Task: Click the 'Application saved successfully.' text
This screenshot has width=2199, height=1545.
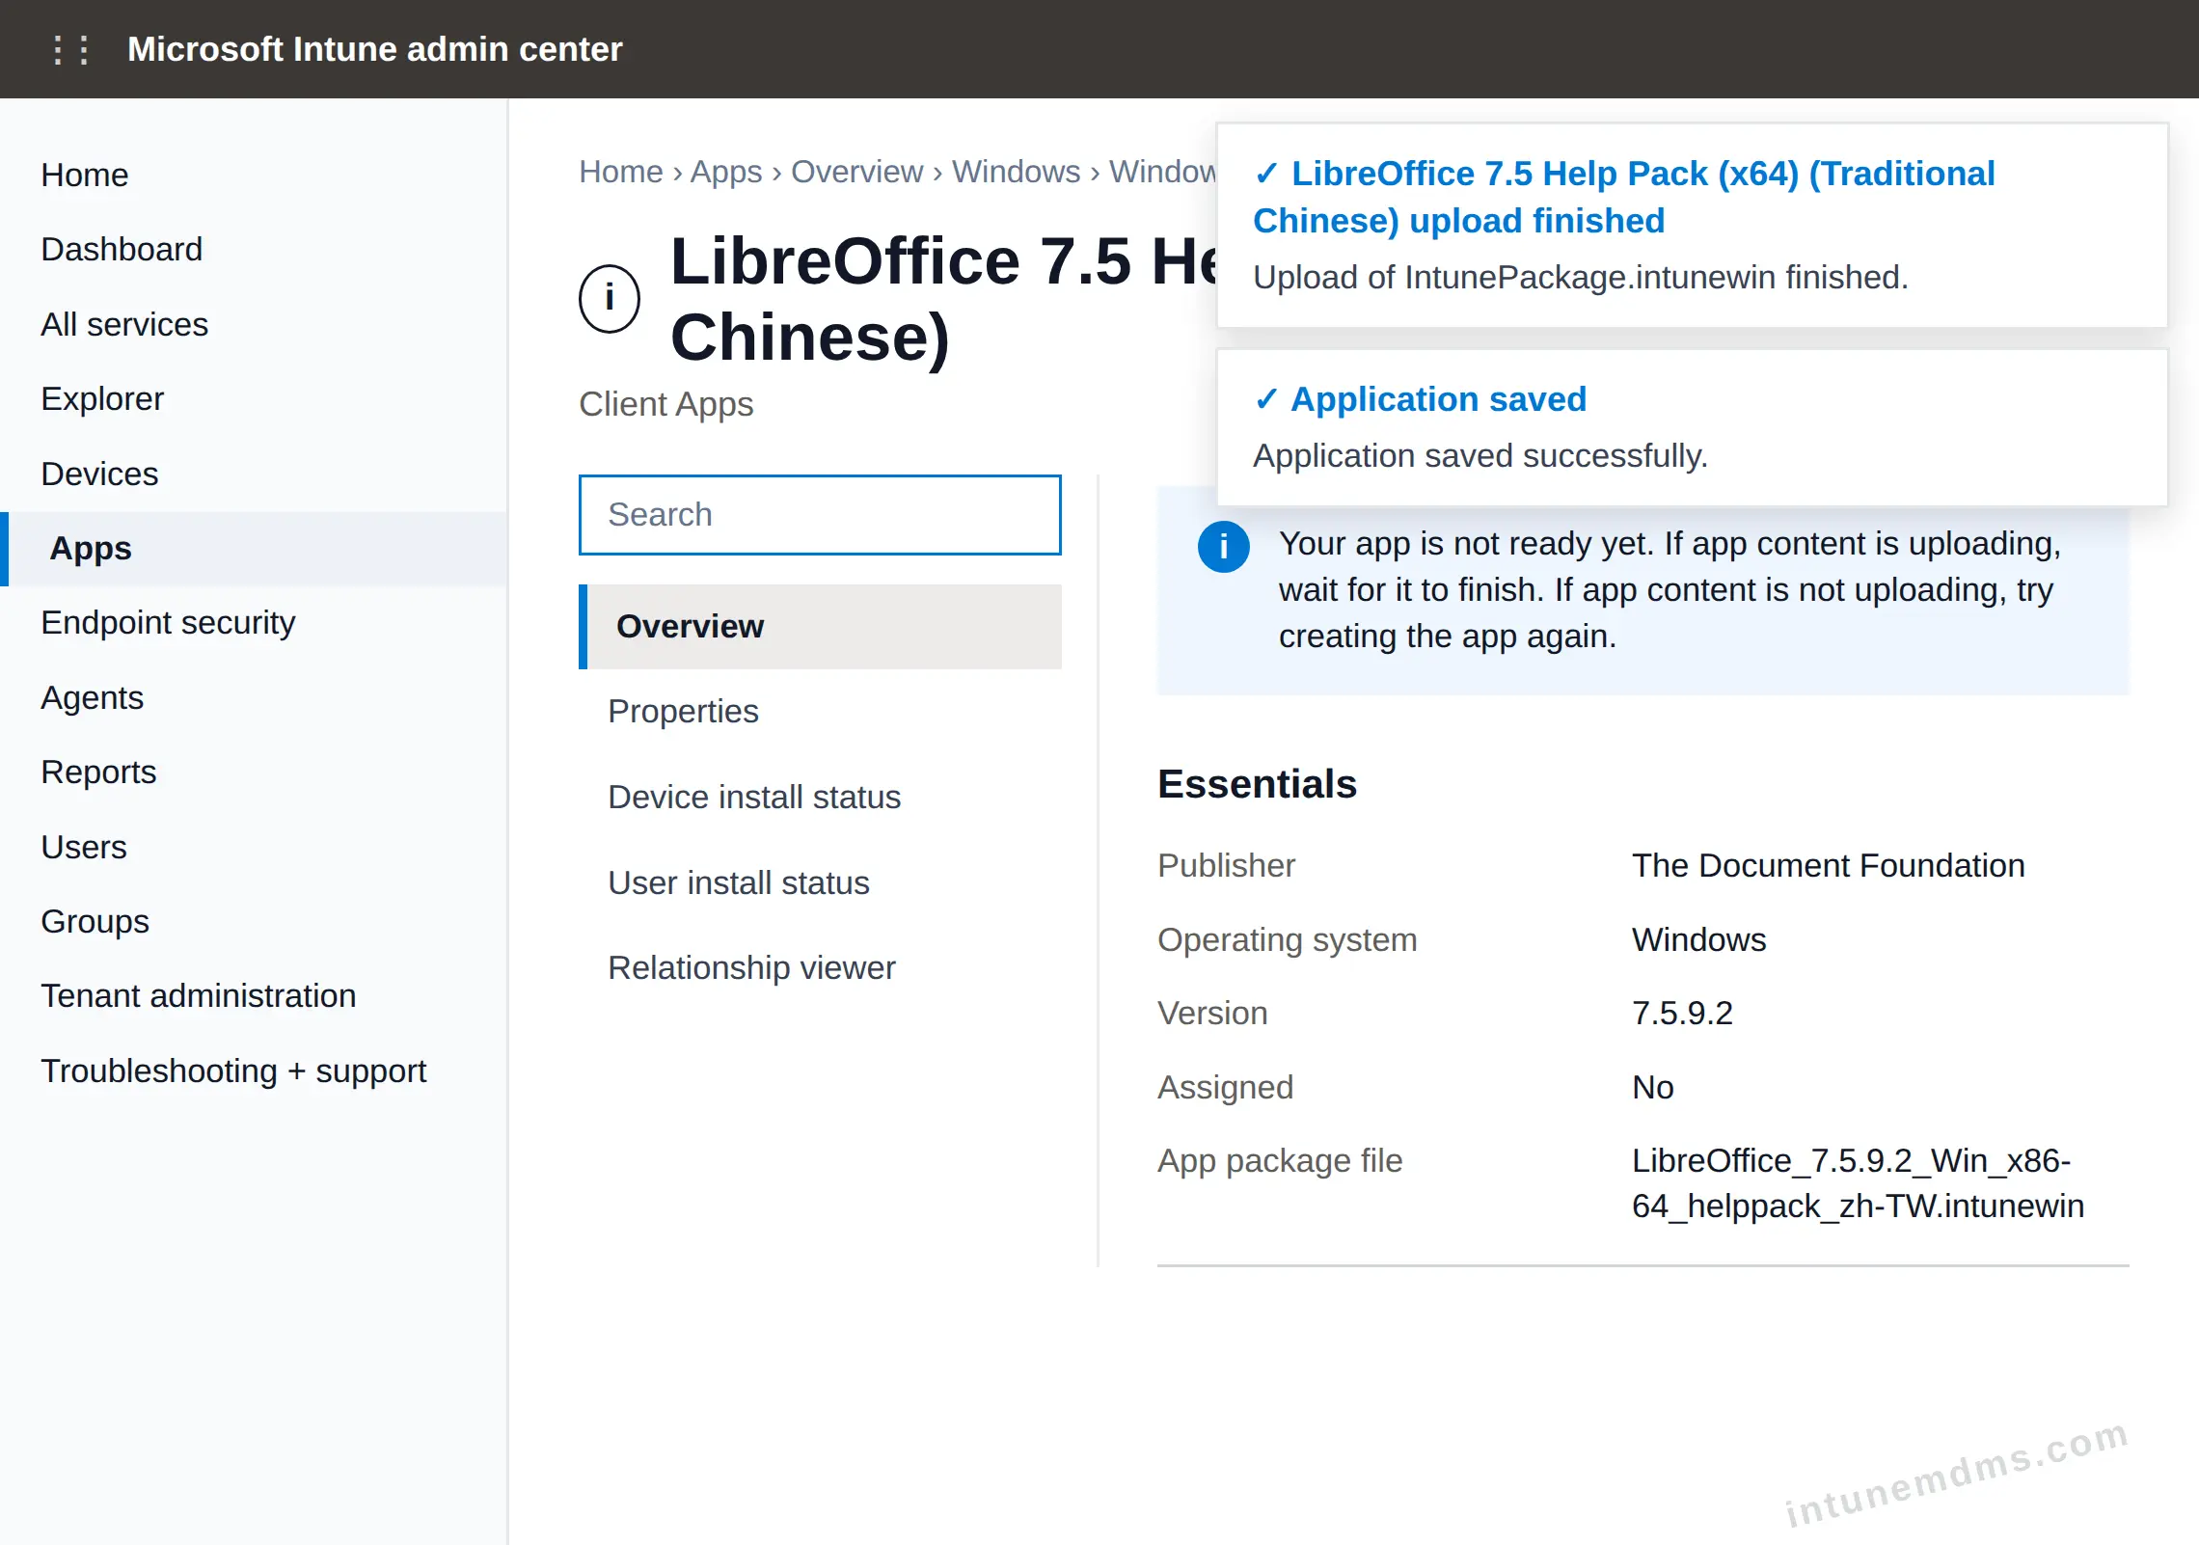Action: (x=1480, y=456)
